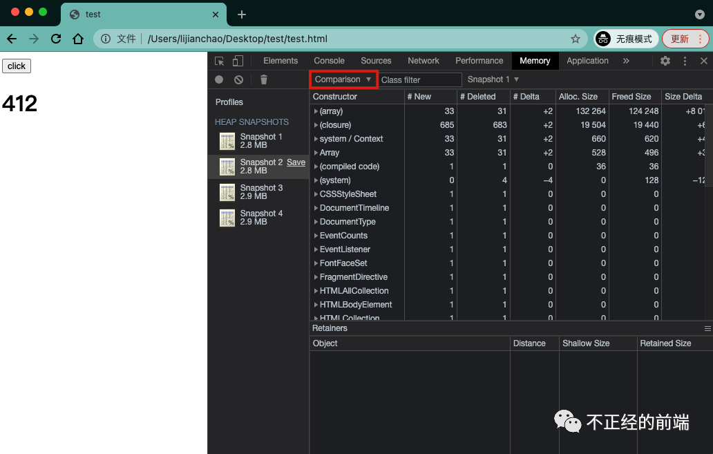
Task: Click the browser back arrow
Action: (12, 39)
